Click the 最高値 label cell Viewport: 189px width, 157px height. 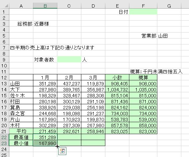pos(21,137)
